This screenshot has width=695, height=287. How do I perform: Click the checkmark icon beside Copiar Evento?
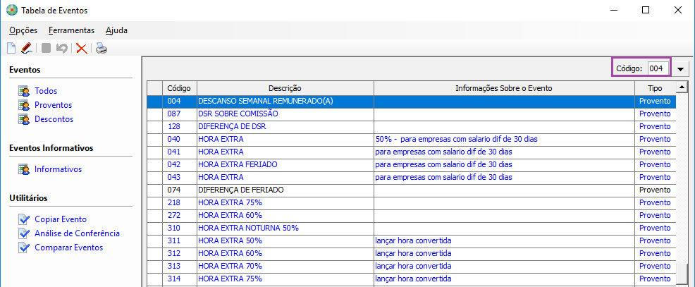24,219
